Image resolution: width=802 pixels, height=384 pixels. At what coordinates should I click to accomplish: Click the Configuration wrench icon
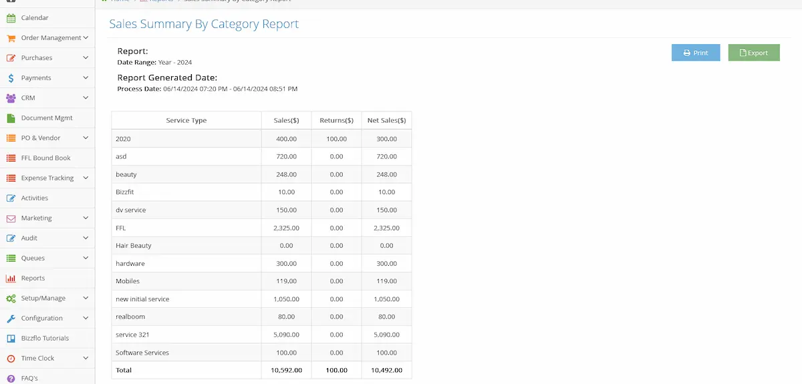(x=11, y=319)
